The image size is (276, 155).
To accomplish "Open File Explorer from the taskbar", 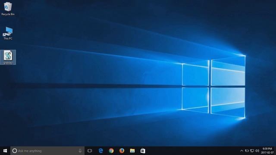I will (132, 151).
